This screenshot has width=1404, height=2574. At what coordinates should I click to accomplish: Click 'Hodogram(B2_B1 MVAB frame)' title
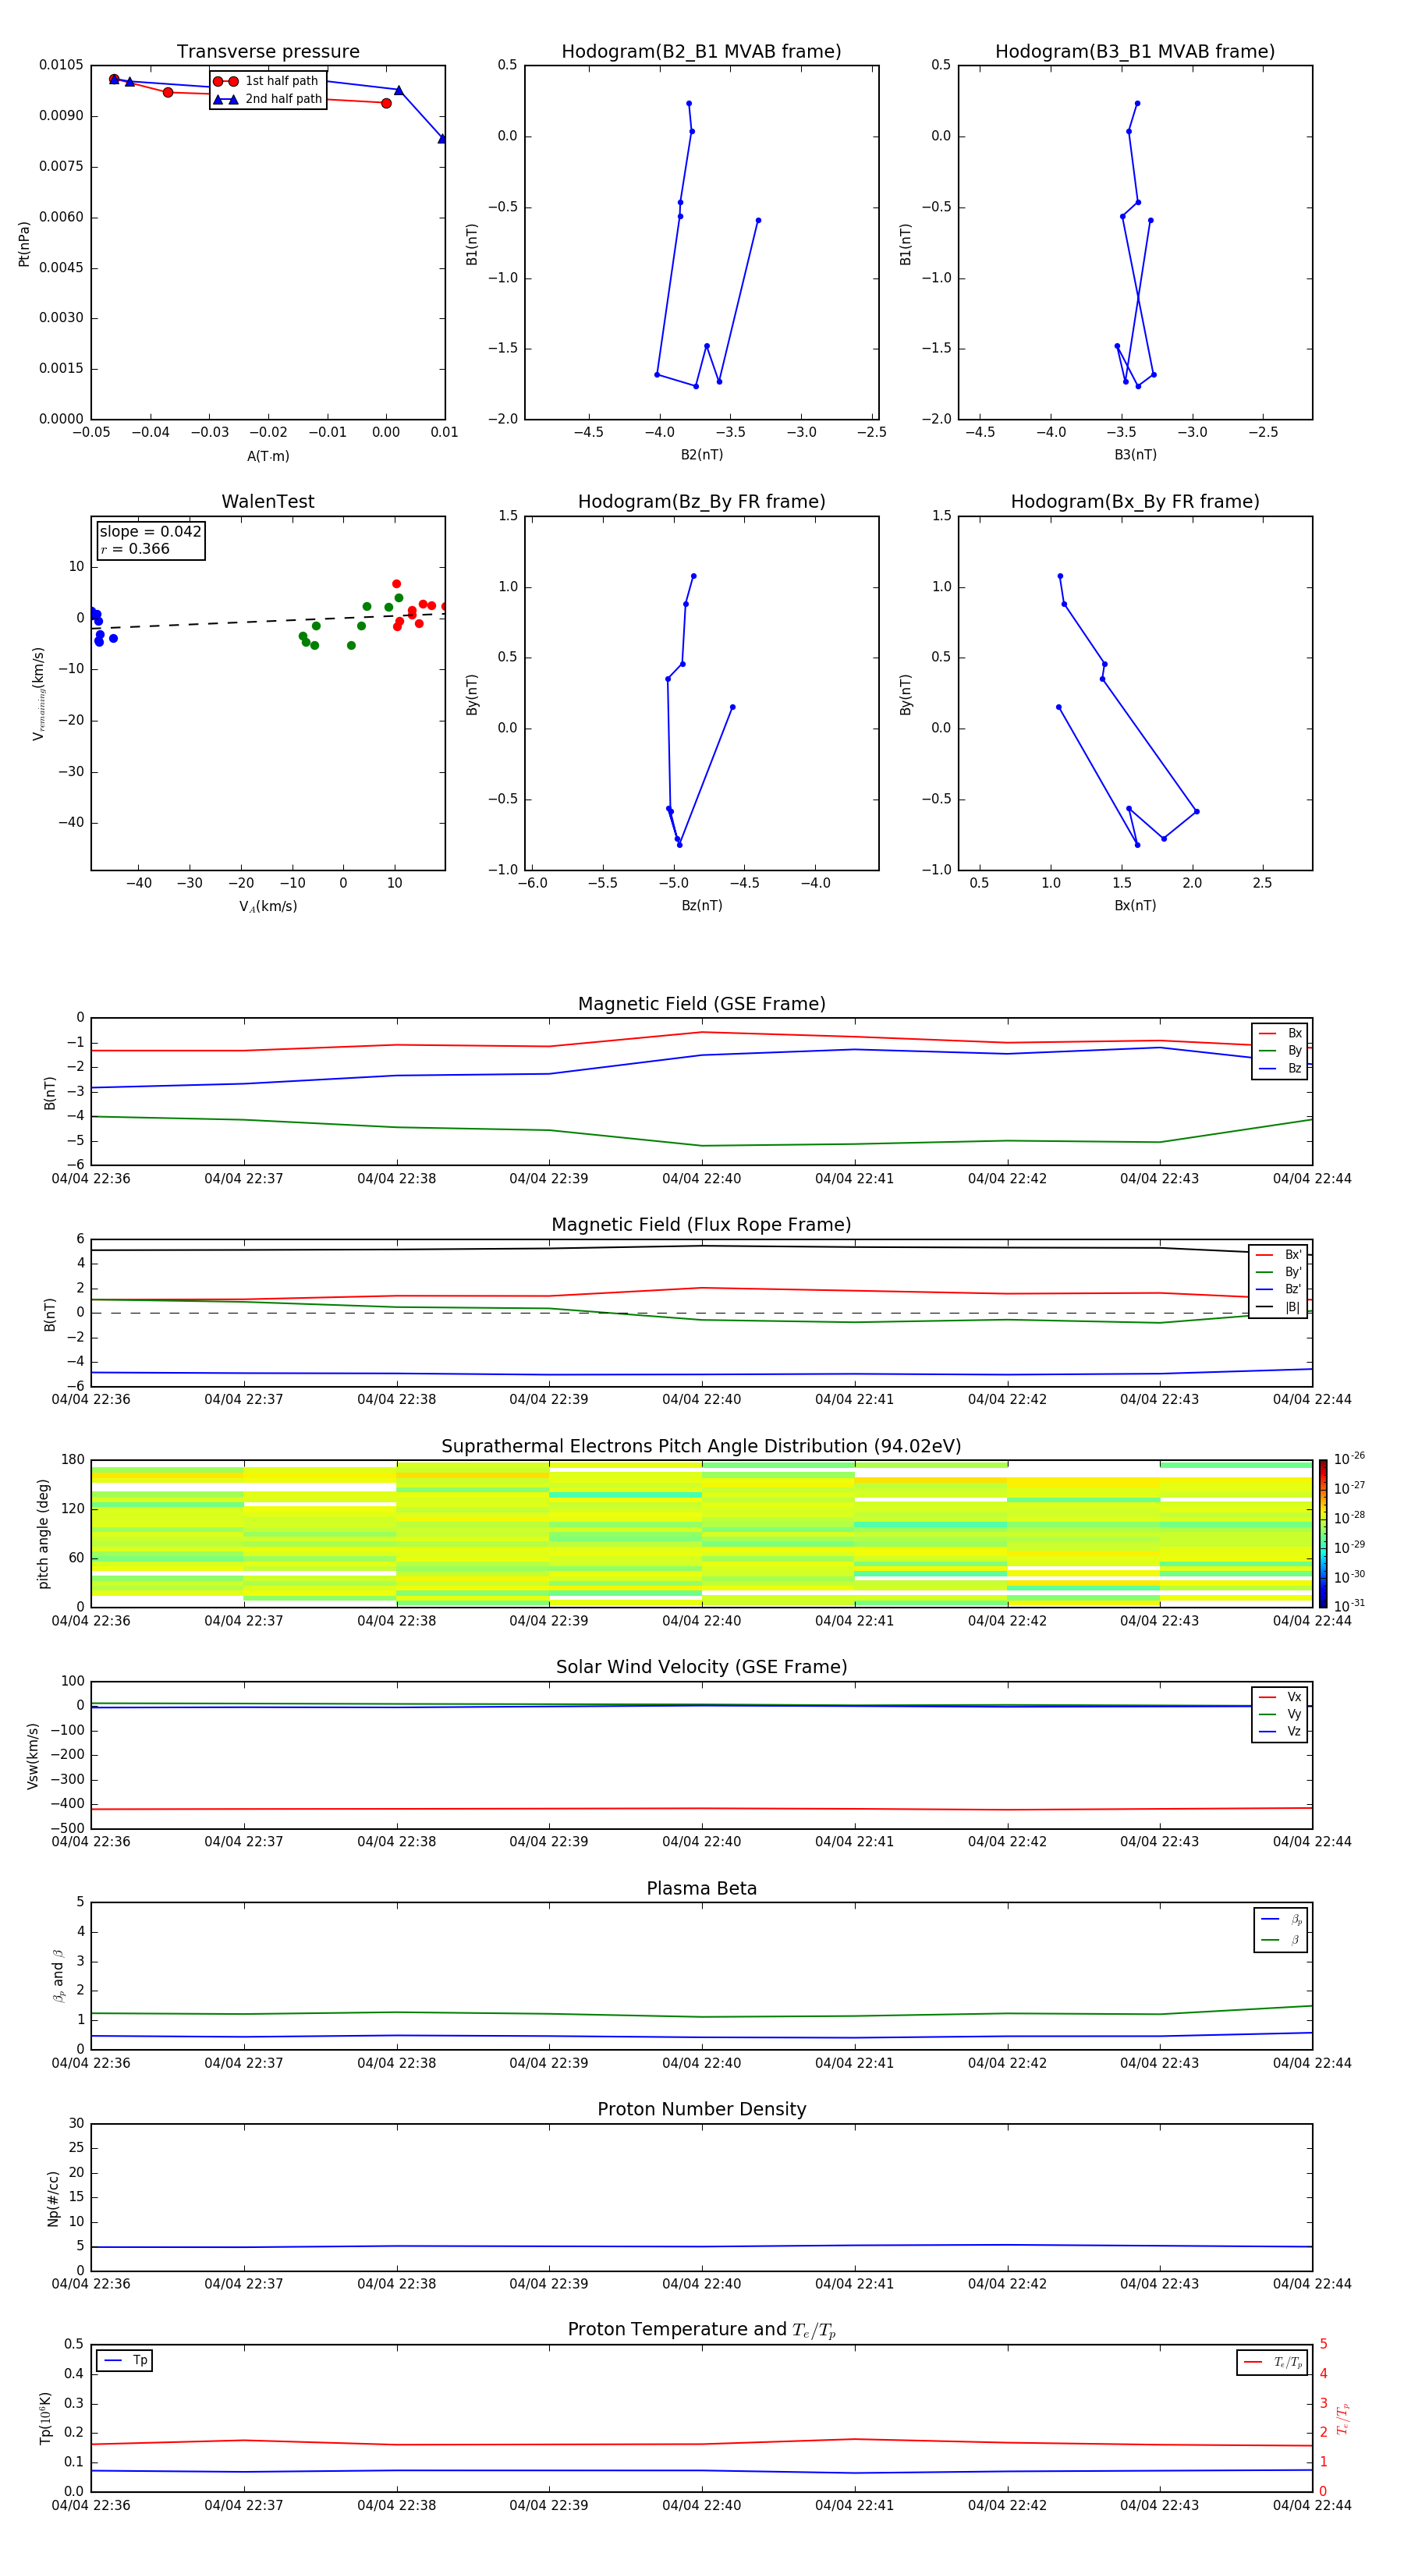701,52
